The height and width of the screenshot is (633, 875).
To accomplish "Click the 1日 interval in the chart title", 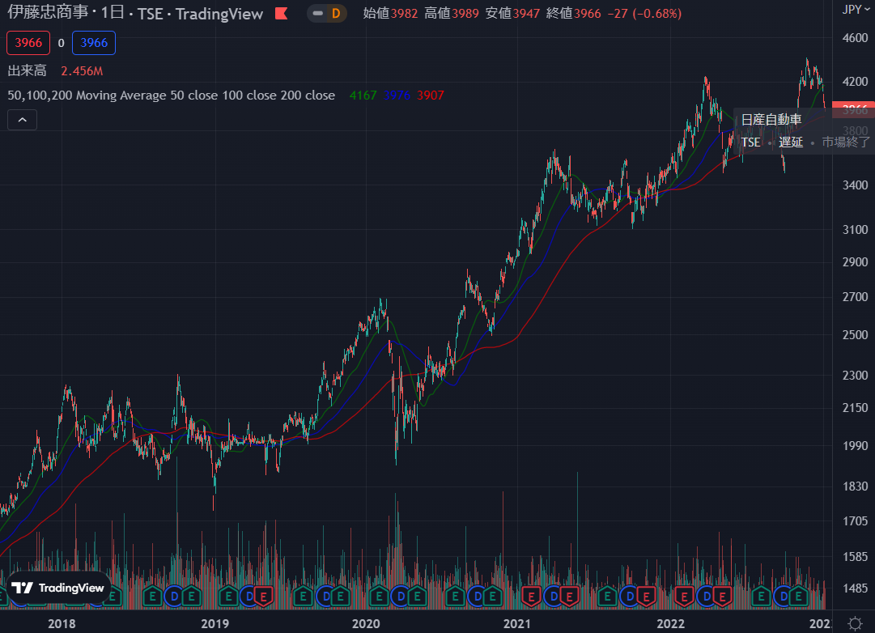I will [x=113, y=14].
